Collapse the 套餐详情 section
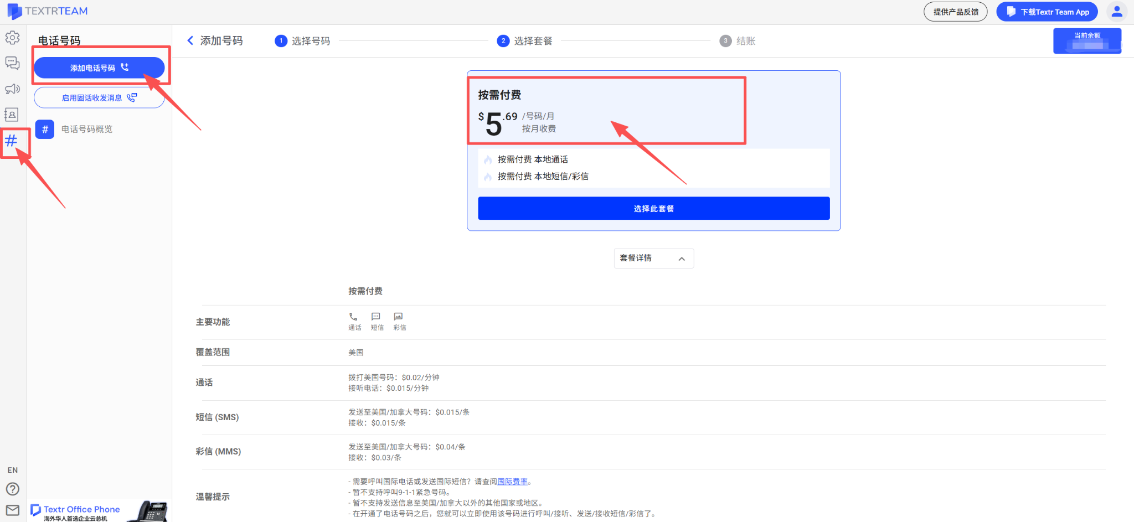The height and width of the screenshot is (522, 1134). (x=653, y=258)
